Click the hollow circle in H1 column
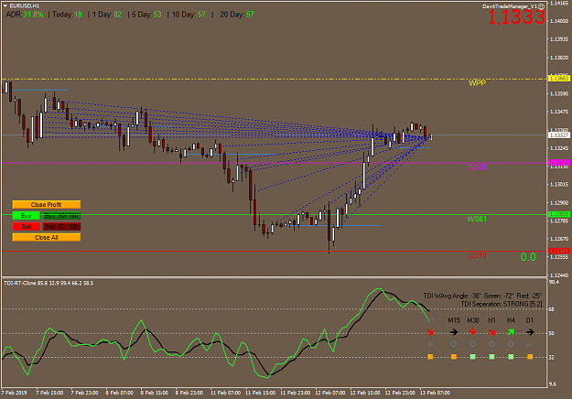This screenshot has height=399, width=572. pyautogui.click(x=491, y=344)
